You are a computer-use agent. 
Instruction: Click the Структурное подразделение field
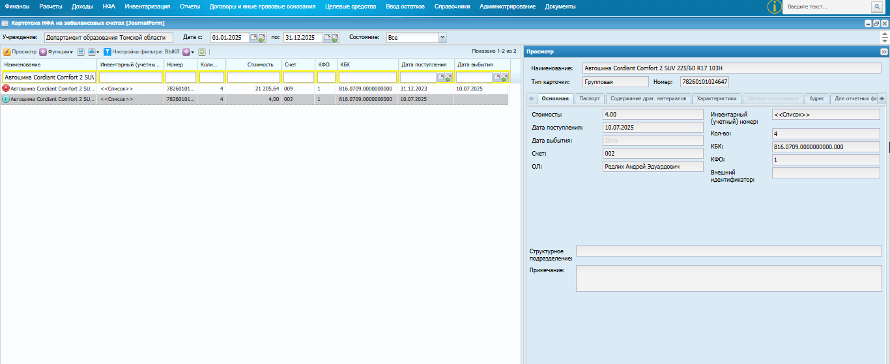point(729,251)
